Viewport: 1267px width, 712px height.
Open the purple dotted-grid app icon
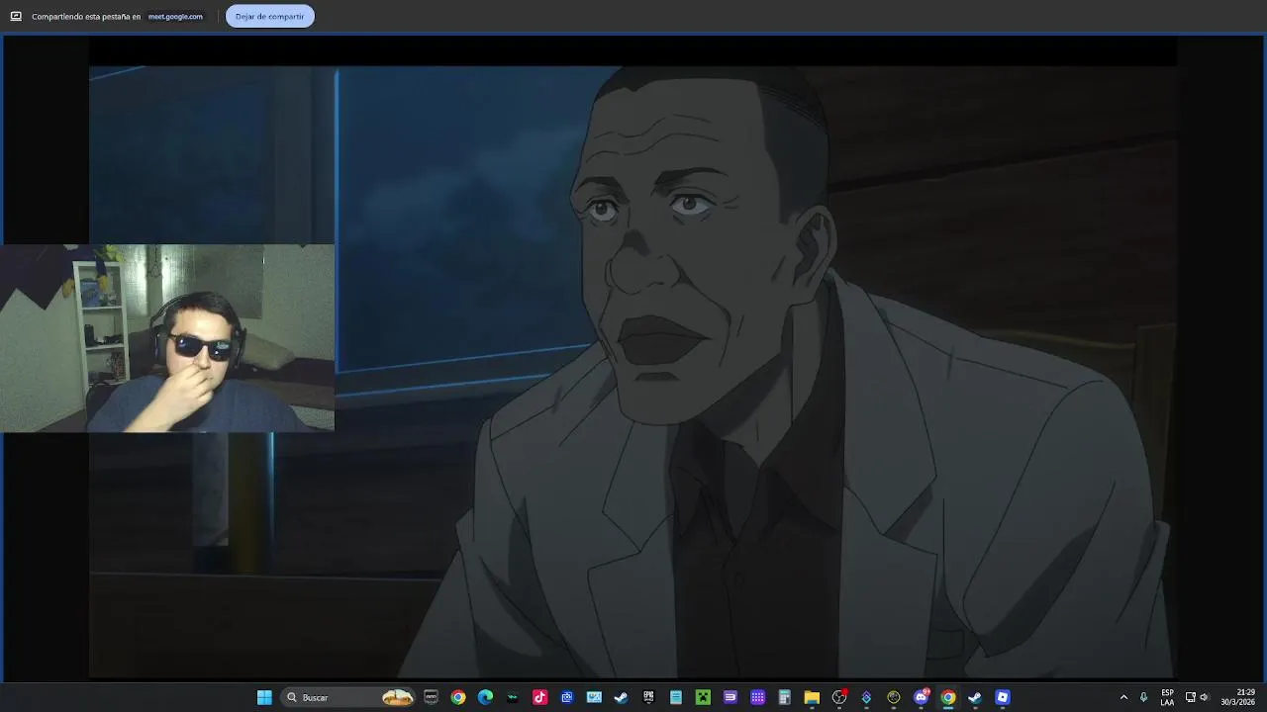[757, 697]
